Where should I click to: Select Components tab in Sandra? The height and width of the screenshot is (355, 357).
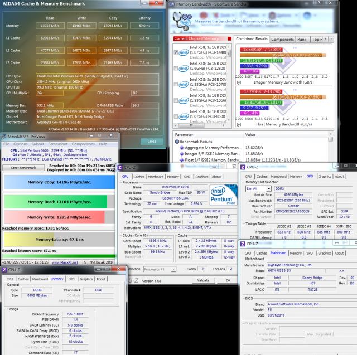283,40
